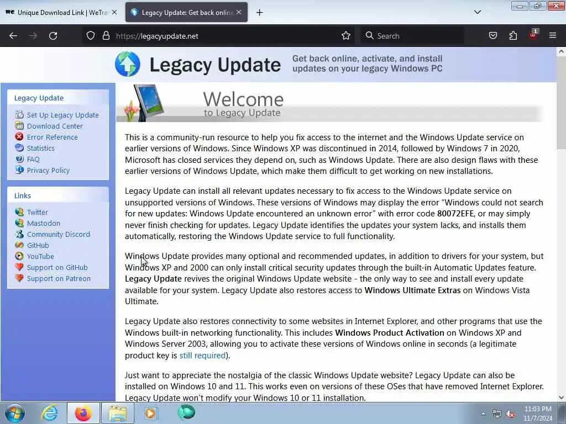Switch to WeTransfer download tab
566x424 pixels.
(62, 13)
